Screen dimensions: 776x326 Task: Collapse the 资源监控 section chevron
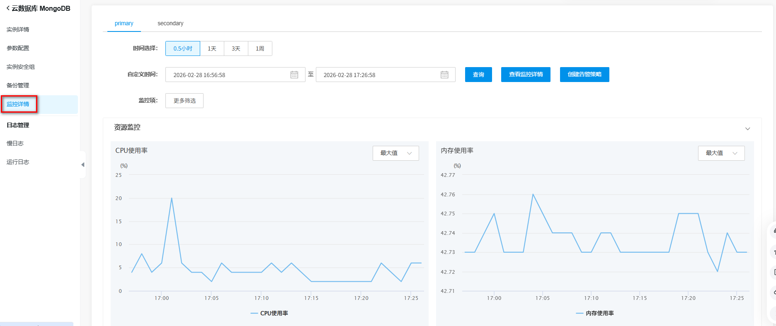coord(747,128)
